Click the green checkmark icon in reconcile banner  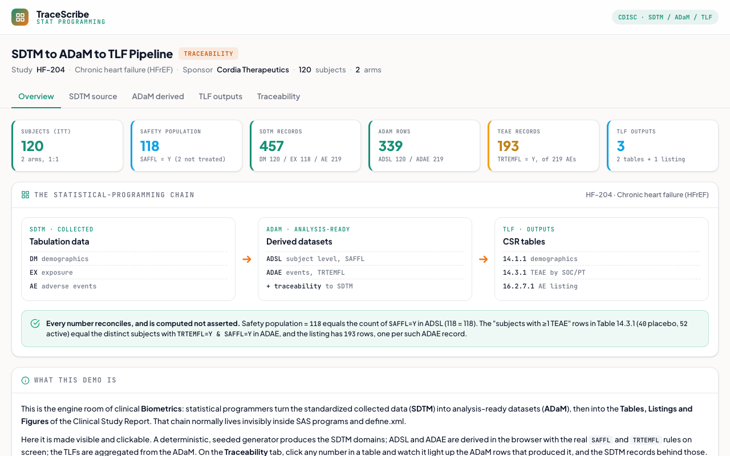point(35,324)
